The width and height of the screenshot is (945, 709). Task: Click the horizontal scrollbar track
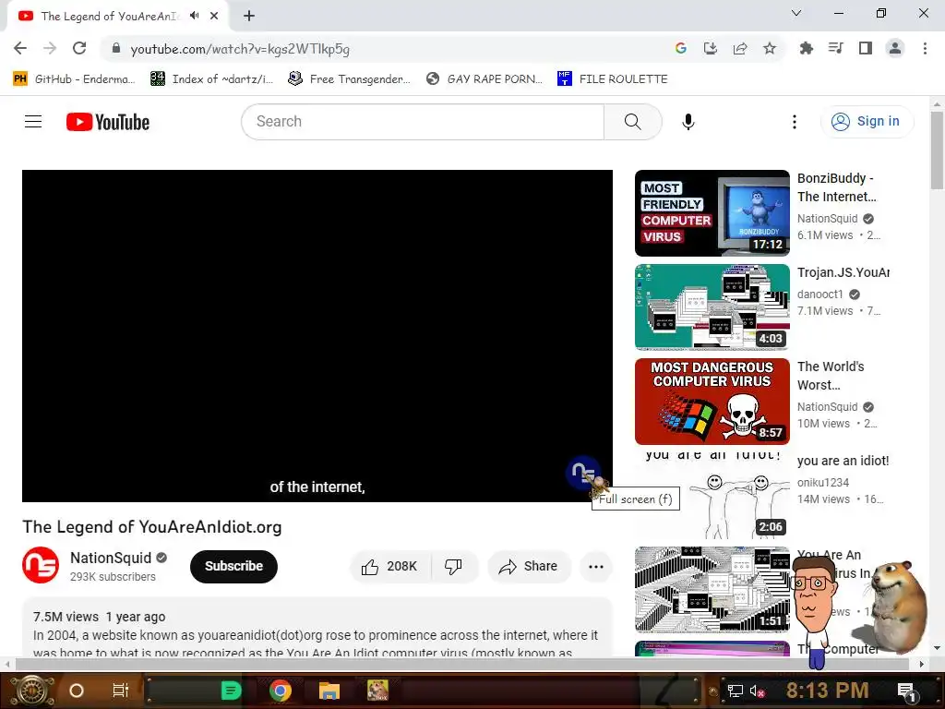coord(461,664)
